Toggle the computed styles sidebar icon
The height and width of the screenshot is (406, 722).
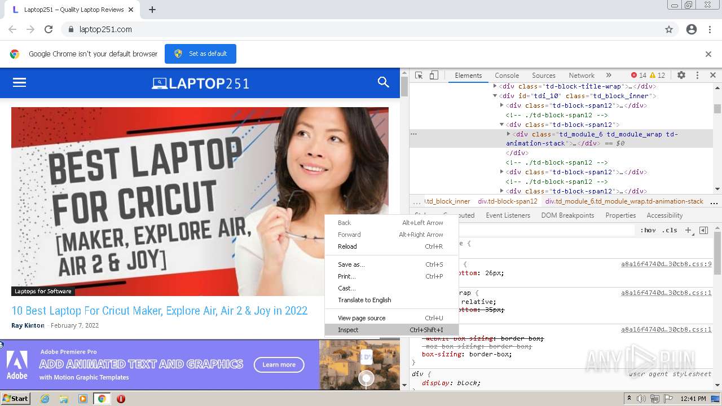[703, 230]
